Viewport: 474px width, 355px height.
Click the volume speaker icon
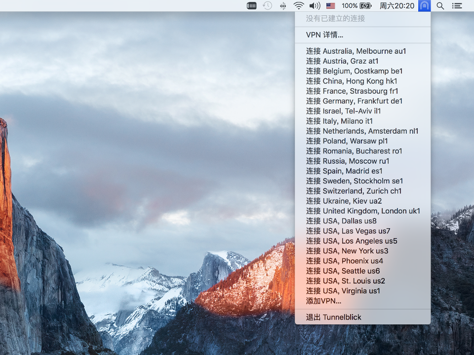[x=315, y=6]
